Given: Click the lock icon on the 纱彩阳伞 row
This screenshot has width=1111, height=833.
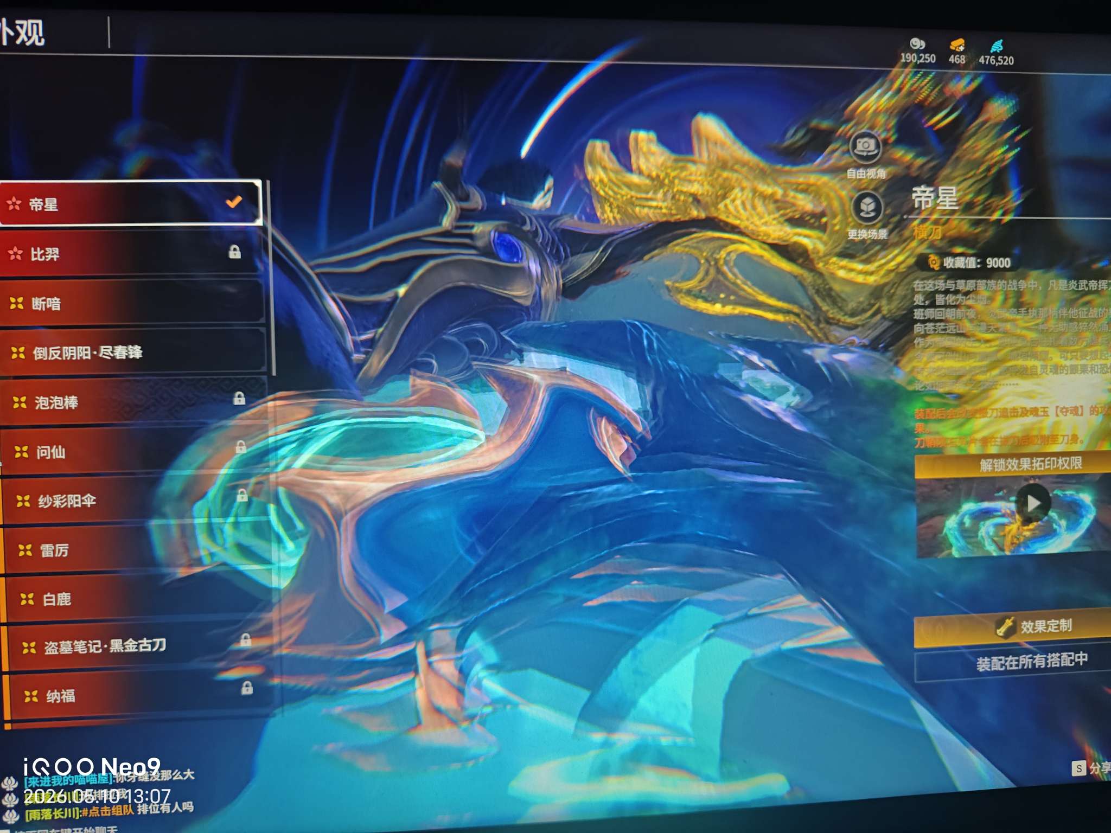Looking at the screenshot, I should click(242, 495).
